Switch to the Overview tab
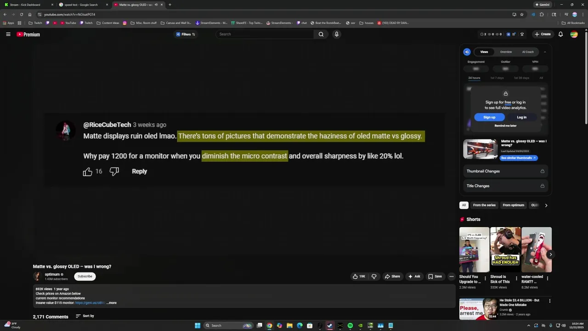588x331 pixels. coord(506,52)
